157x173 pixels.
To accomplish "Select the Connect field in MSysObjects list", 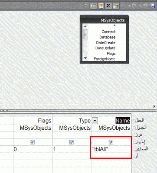I will (x=108, y=32).
